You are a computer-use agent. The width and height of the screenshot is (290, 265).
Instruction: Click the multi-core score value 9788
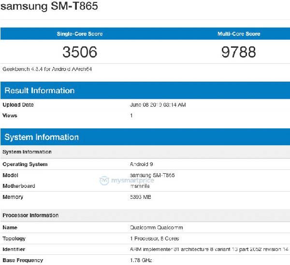point(239,52)
